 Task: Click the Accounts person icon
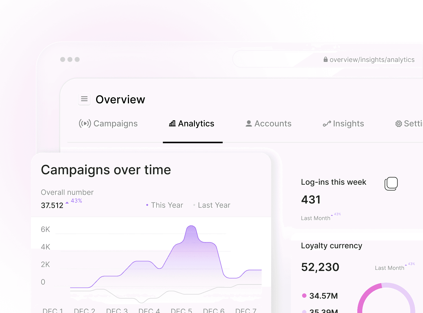(x=249, y=124)
